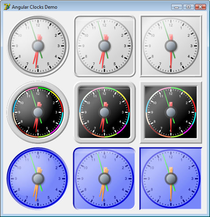Click the square blue clock at bottom-right
210x217 pixels.
[x=170, y=179]
